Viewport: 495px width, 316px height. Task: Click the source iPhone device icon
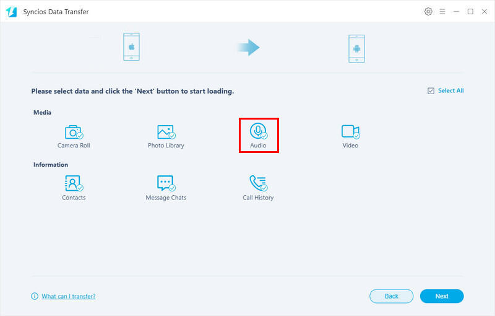coord(131,48)
